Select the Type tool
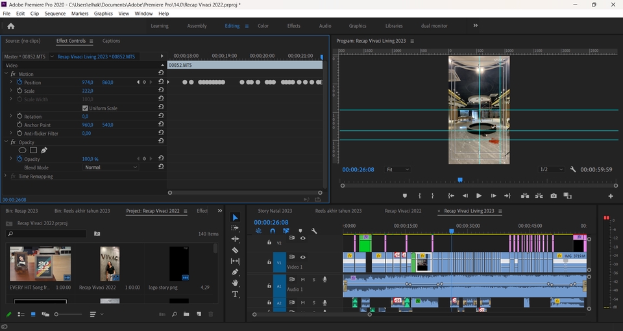The height and width of the screenshot is (331, 623). [x=235, y=294]
